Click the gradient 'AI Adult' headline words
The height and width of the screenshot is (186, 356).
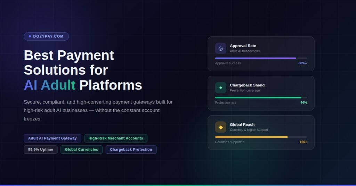pyautogui.click(x=50, y=85)
